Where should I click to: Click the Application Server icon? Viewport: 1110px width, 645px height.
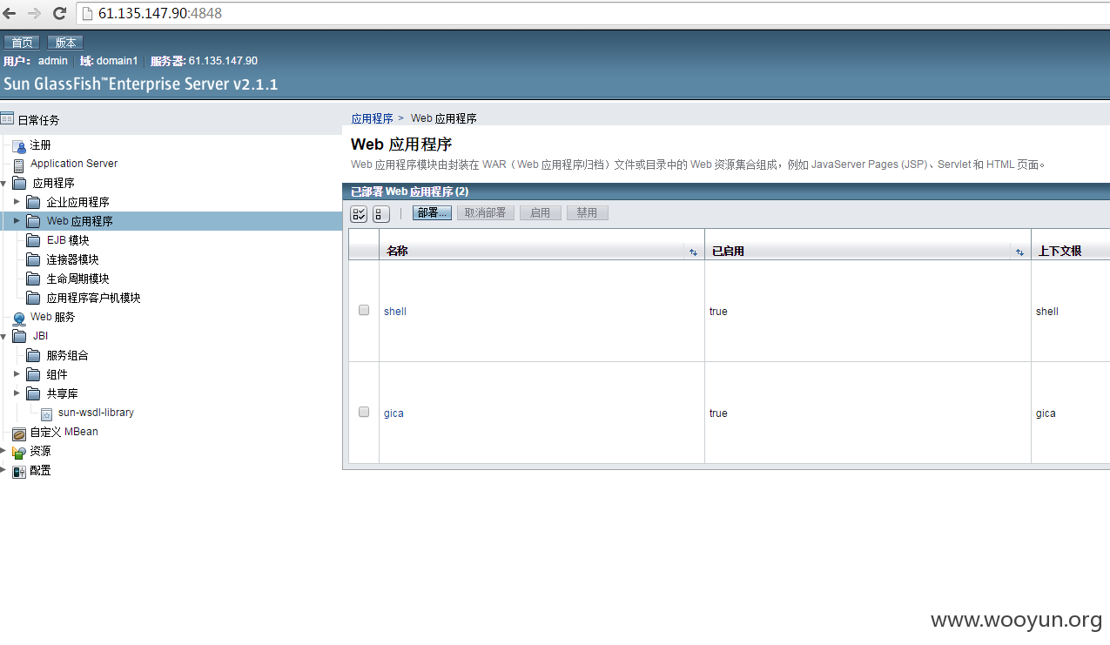[19, 165]
